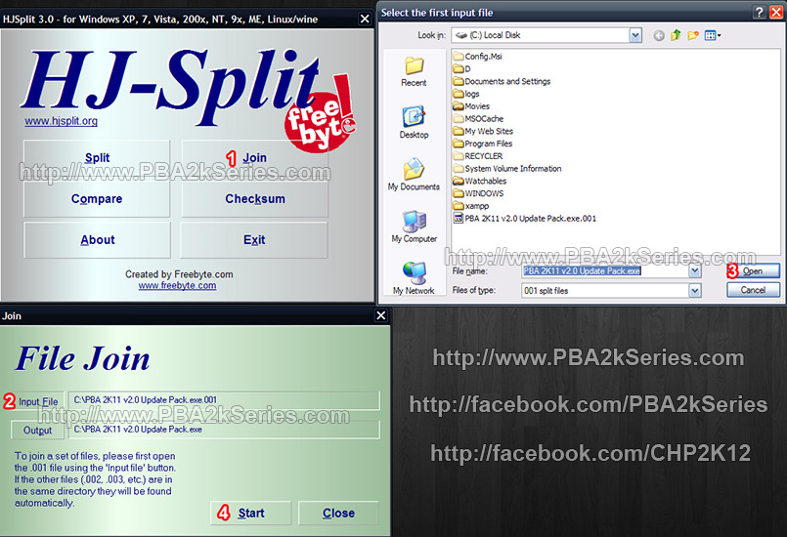Open the View menu icon

pyautogui.click(x=713, y=35)
